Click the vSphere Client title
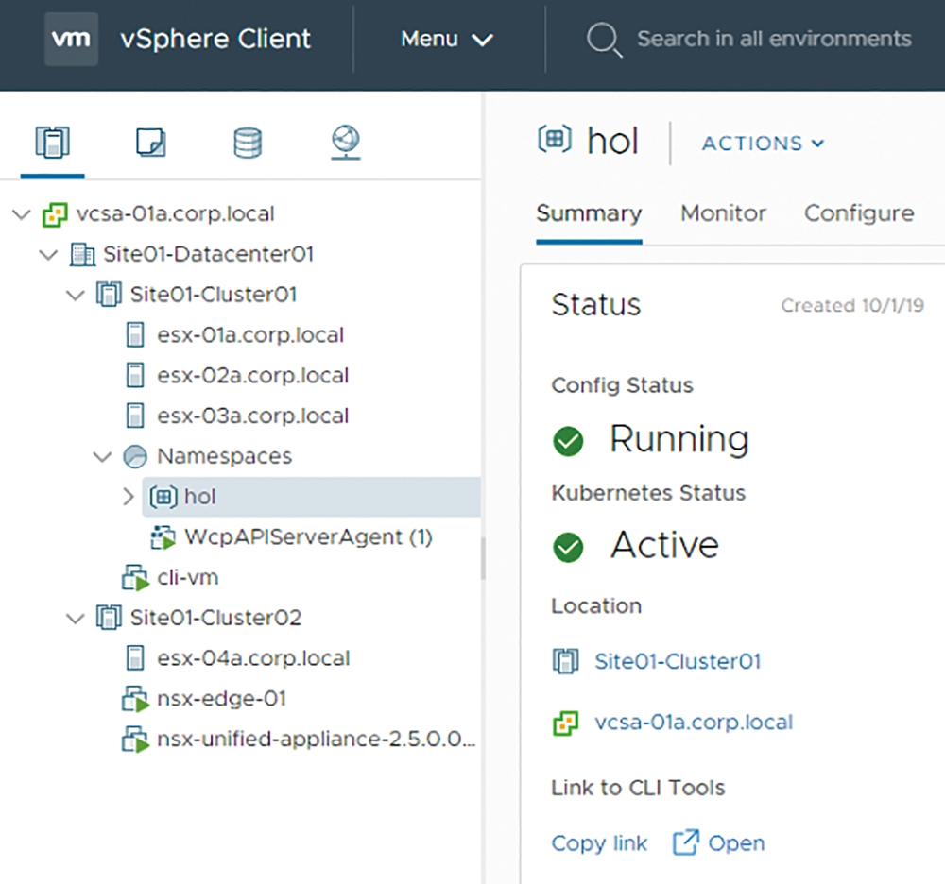 coord(215,40)
